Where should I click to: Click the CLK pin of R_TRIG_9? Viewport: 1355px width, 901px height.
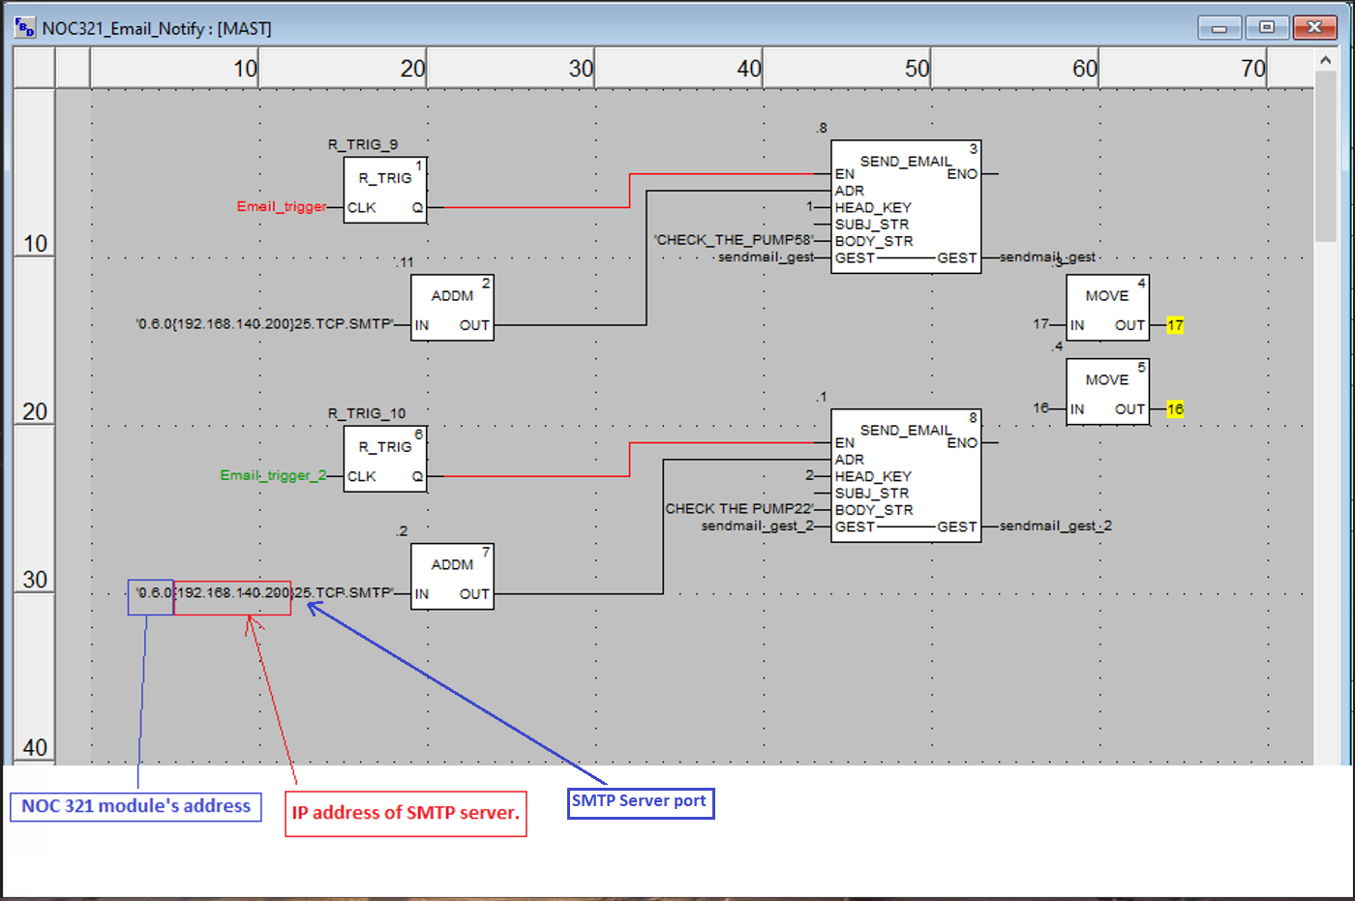pyautogui.click(x=362, y=207)
